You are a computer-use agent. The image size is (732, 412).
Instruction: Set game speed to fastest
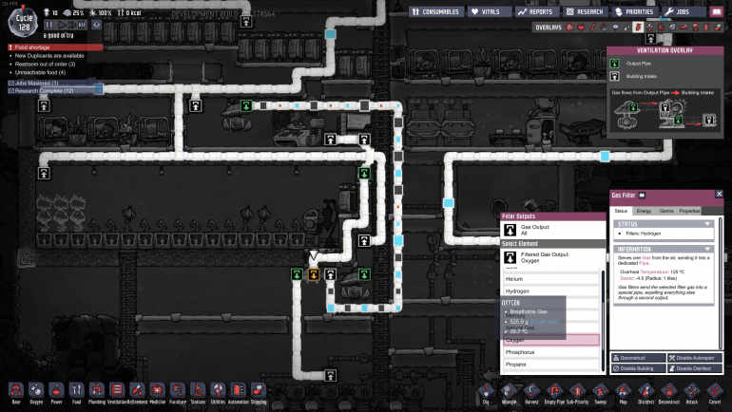click(x=83, y=25)
